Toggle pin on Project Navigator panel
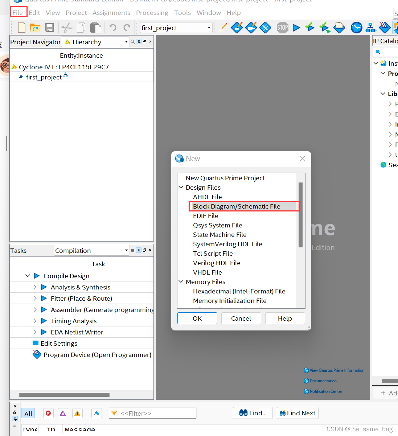 click(139, 42)
